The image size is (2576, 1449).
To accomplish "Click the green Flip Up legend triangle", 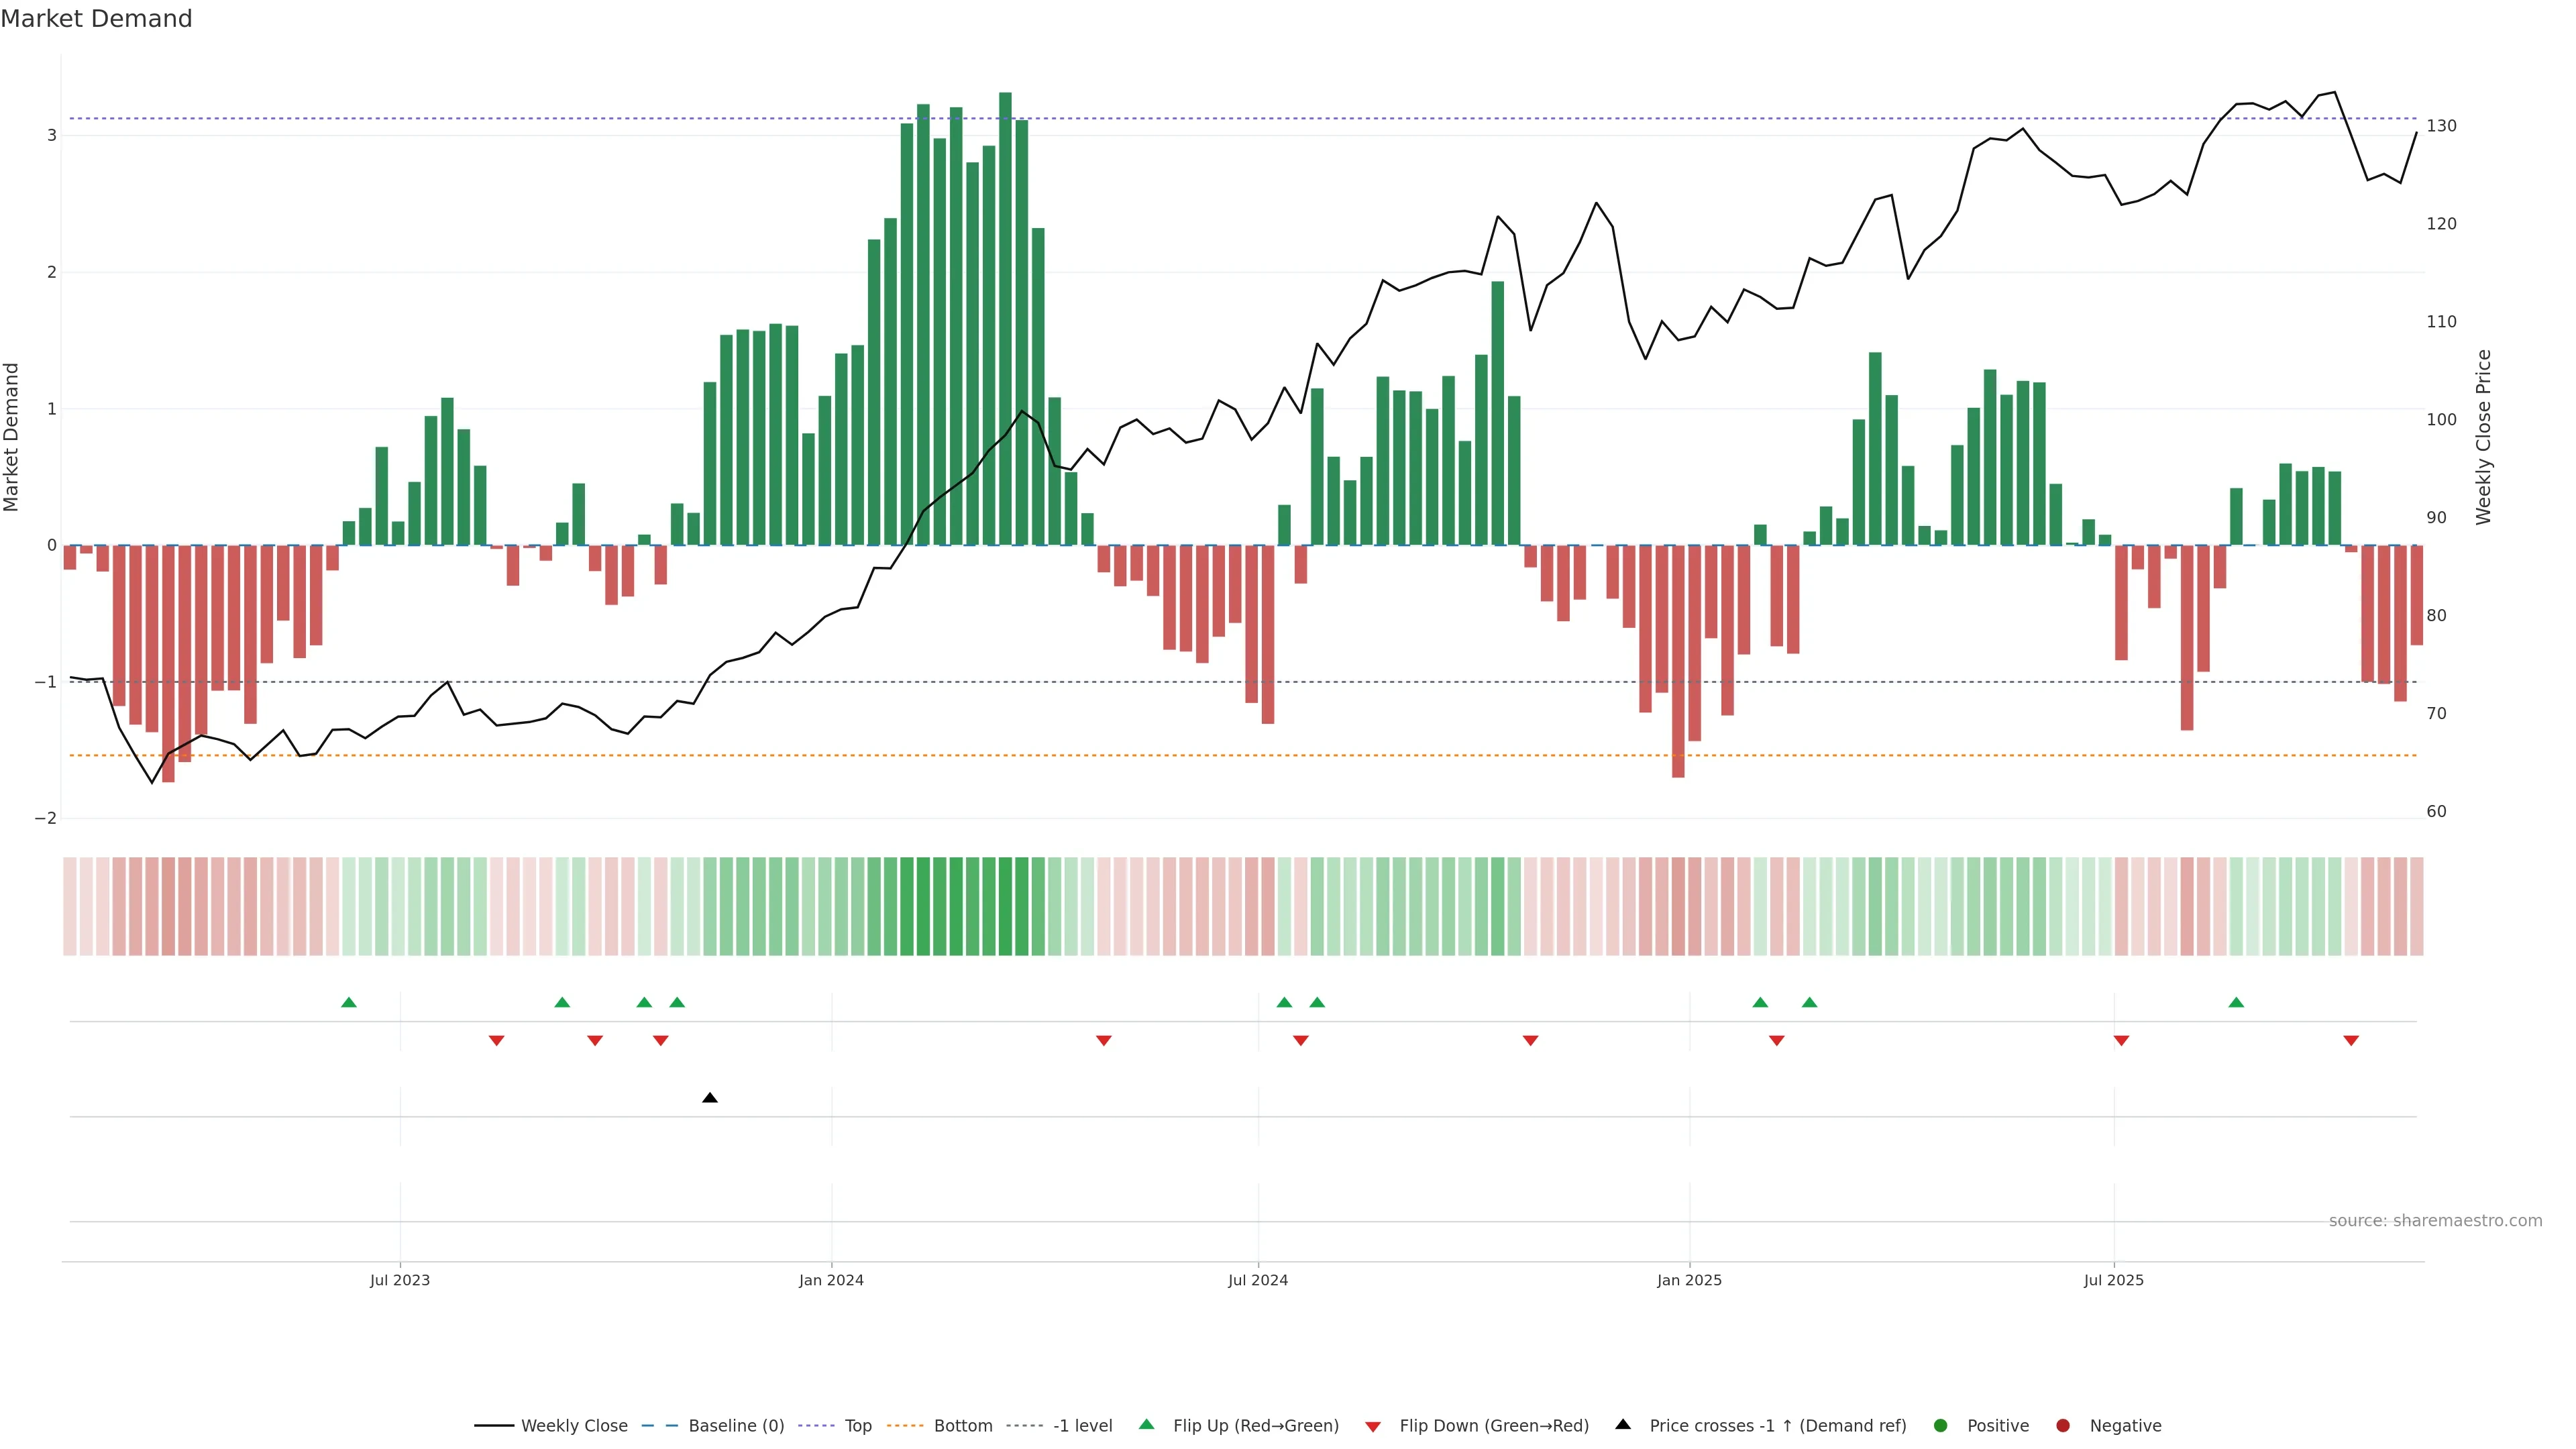I will [1147, 1425].
